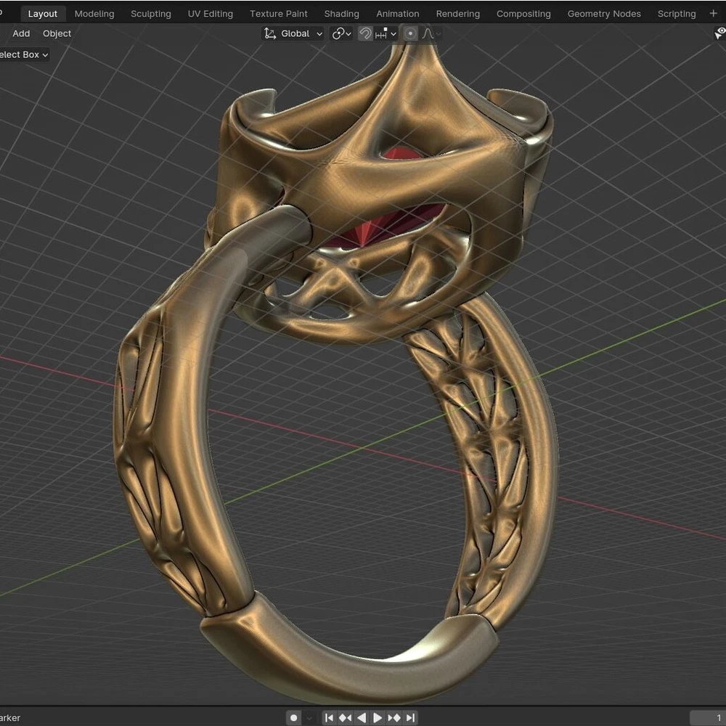Screen dimensions: 726x726
Task: Open the Geometry Nodes workspace tab
Action: pos(604,14)
